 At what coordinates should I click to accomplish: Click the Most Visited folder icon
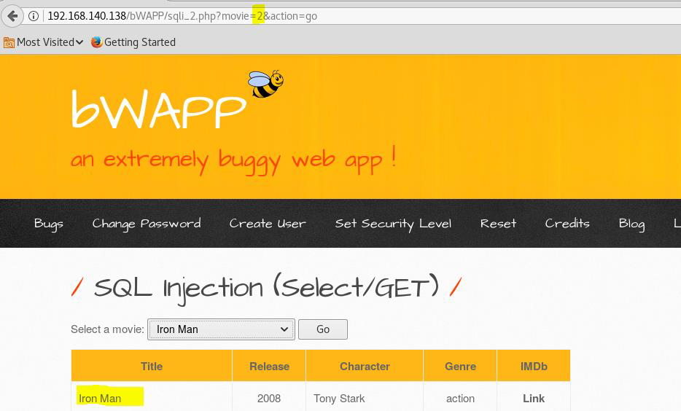9,42
